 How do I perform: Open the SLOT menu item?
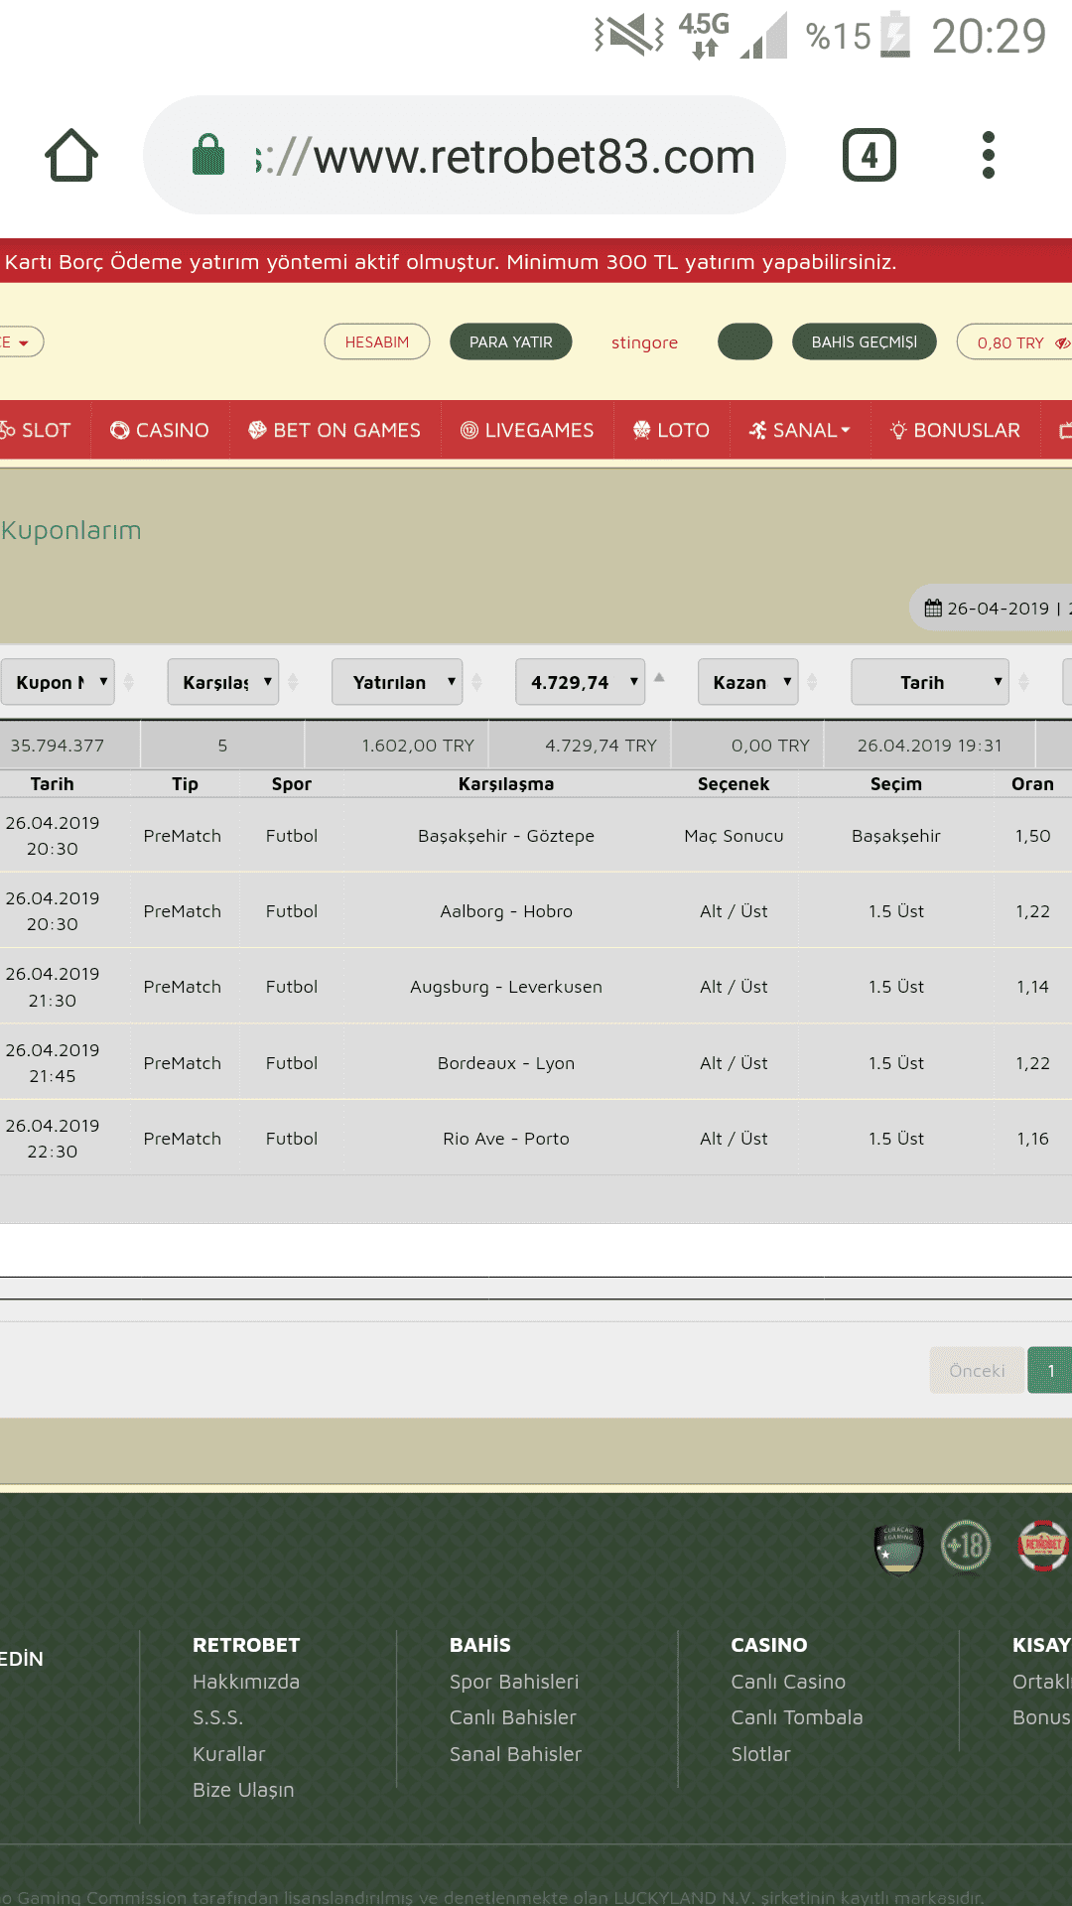coord(37,430)
